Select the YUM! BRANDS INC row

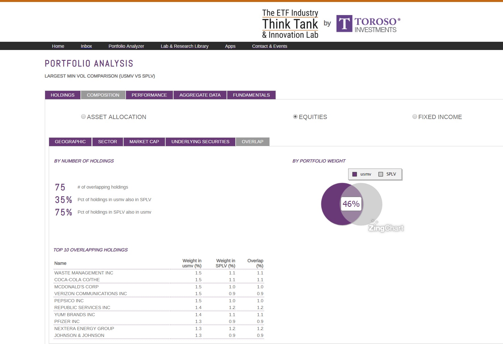(159, 315)
